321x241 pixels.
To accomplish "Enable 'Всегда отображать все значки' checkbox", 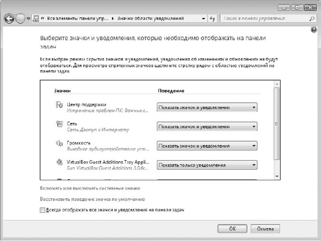I will click(x=42, y=210).
